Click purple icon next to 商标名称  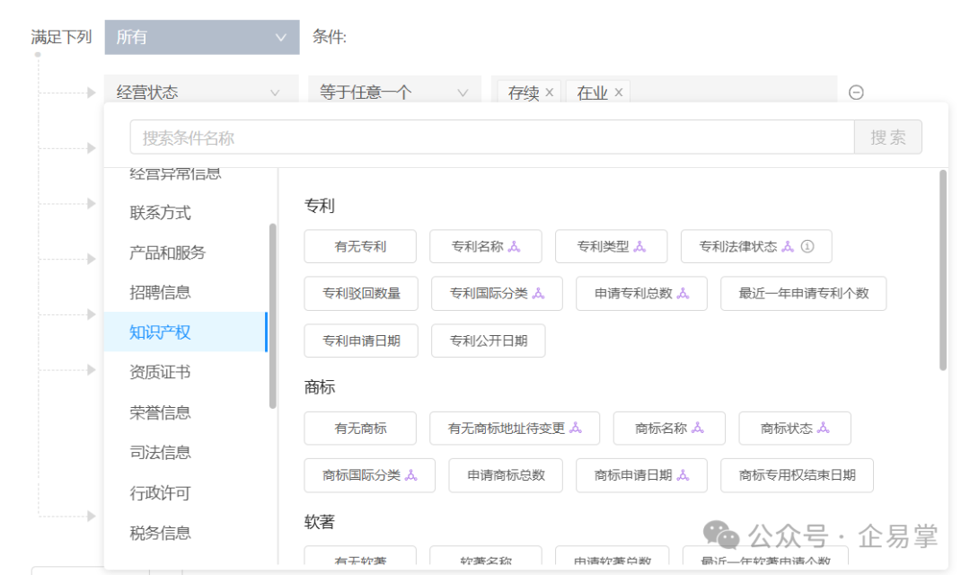click(x=698, y=428)
